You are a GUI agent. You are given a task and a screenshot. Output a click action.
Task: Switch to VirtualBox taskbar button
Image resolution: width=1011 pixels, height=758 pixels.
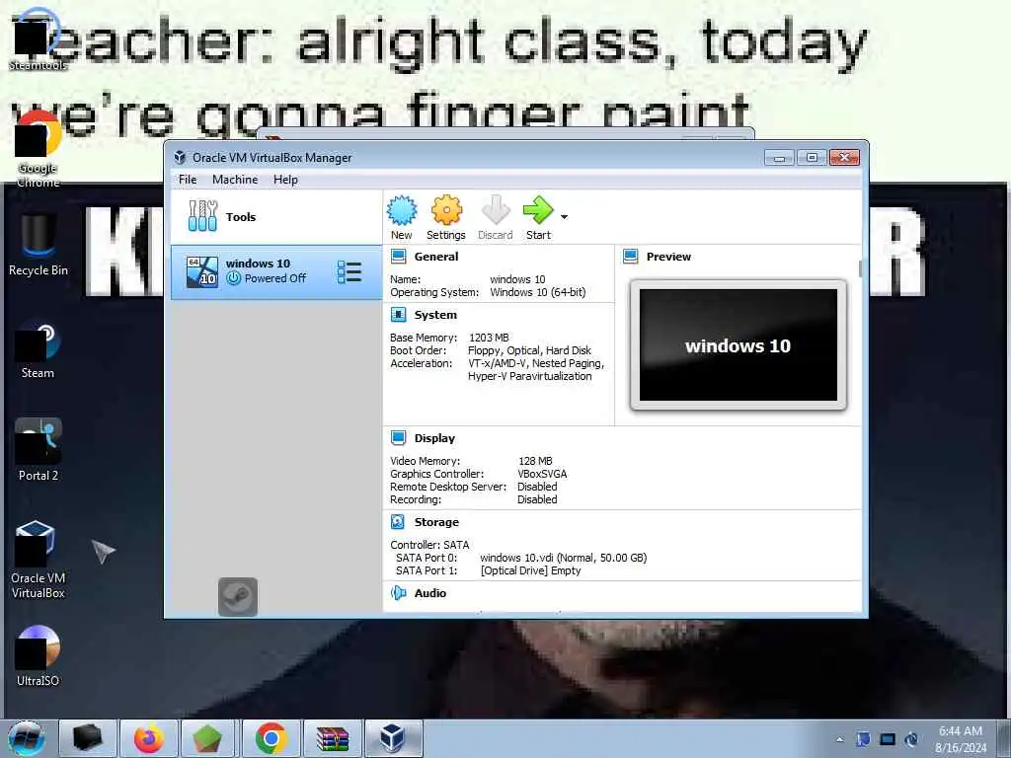point(393,738)
